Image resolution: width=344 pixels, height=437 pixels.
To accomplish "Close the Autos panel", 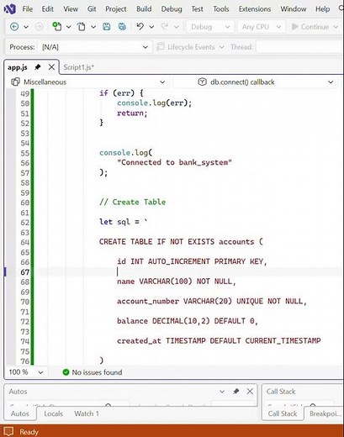I will (250, 391).
